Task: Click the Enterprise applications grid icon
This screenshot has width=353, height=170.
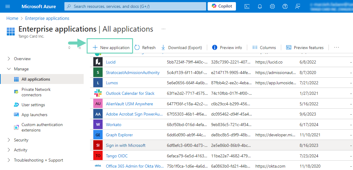Action: point(11,32)
